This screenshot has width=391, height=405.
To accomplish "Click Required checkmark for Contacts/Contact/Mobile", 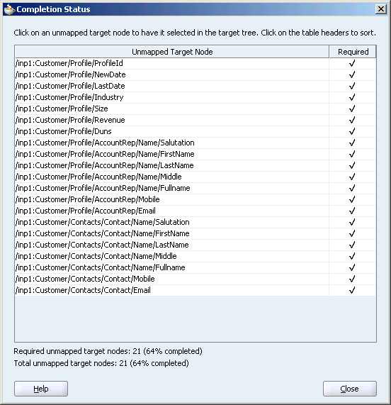I will point(352,279).
